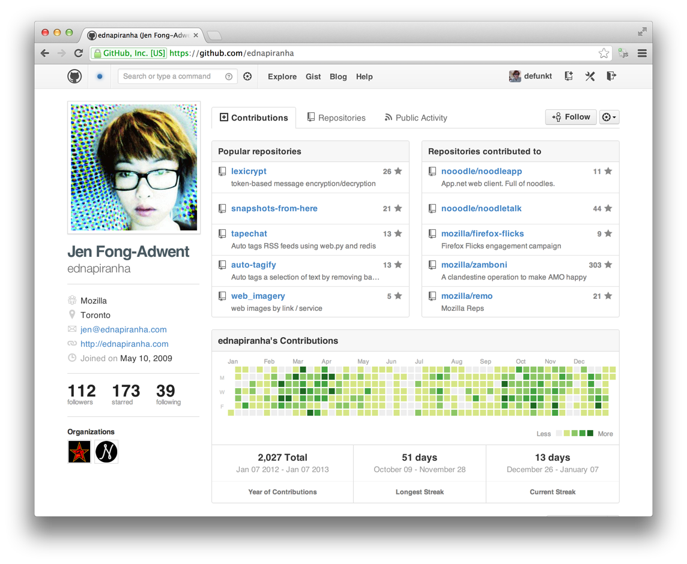Open Explore in the top navigation
687x564 pixels.
coord(282,77)
